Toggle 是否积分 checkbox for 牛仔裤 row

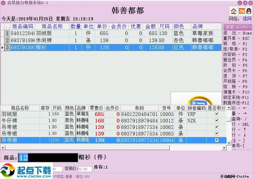coord(217,120)
